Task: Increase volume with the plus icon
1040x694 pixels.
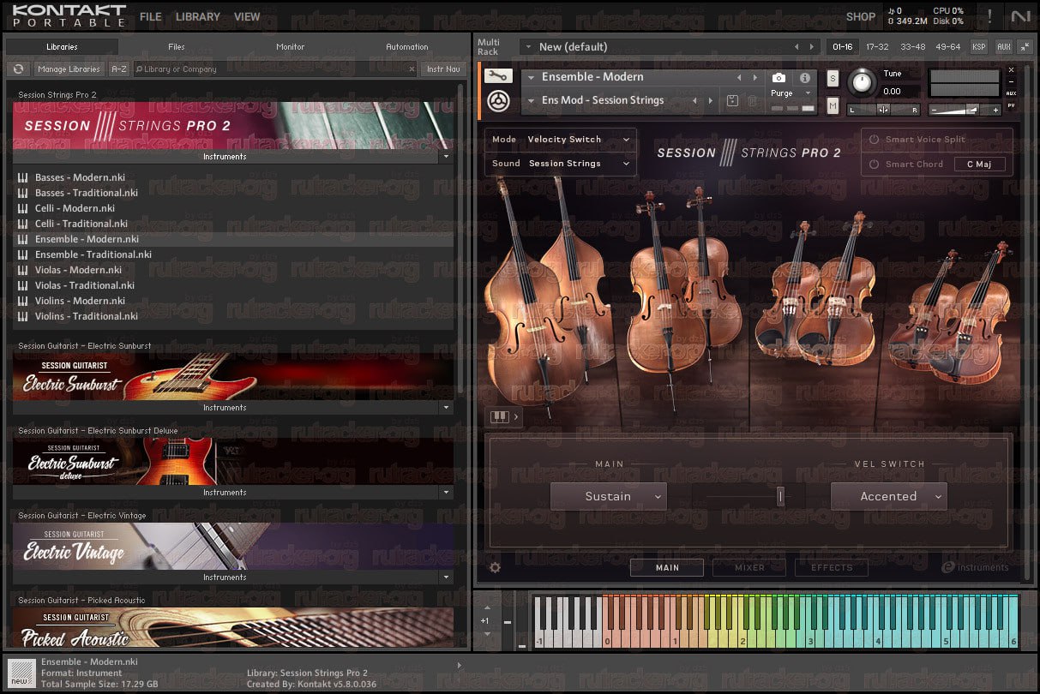Action: point(995,110)
